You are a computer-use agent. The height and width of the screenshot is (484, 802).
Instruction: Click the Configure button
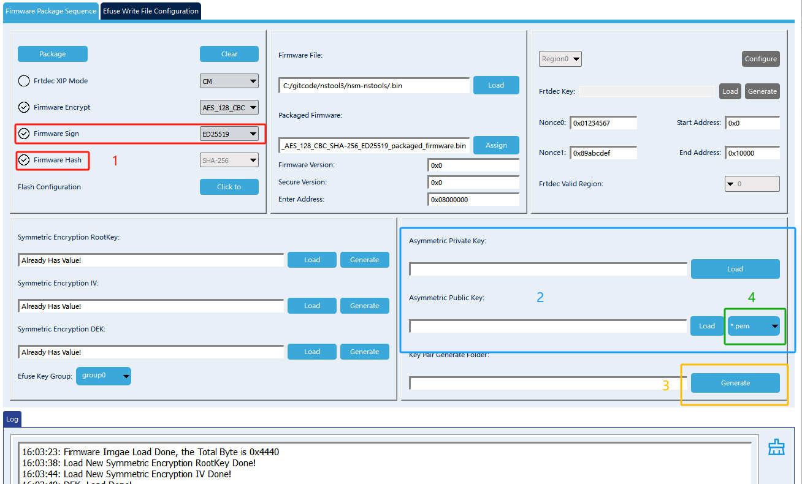[x=761, y=59]
